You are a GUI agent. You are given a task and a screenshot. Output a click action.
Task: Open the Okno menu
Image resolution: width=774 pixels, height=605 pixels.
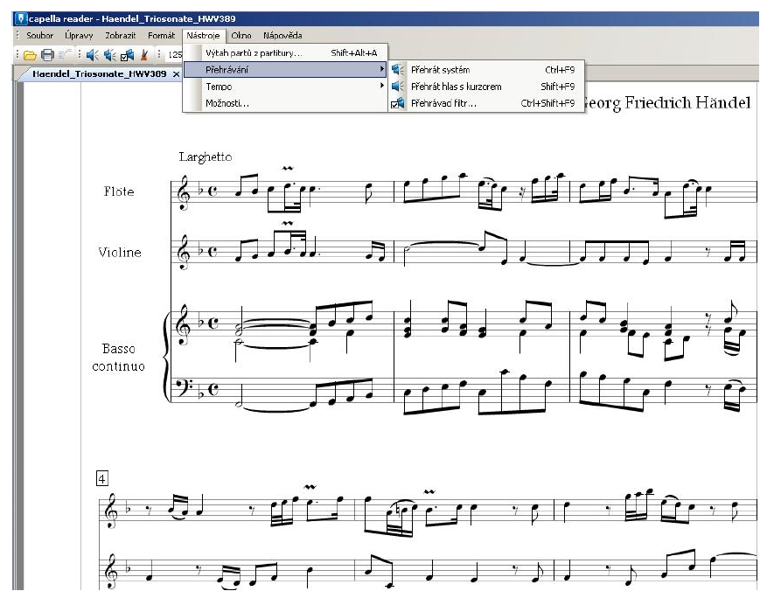point(241,36)
